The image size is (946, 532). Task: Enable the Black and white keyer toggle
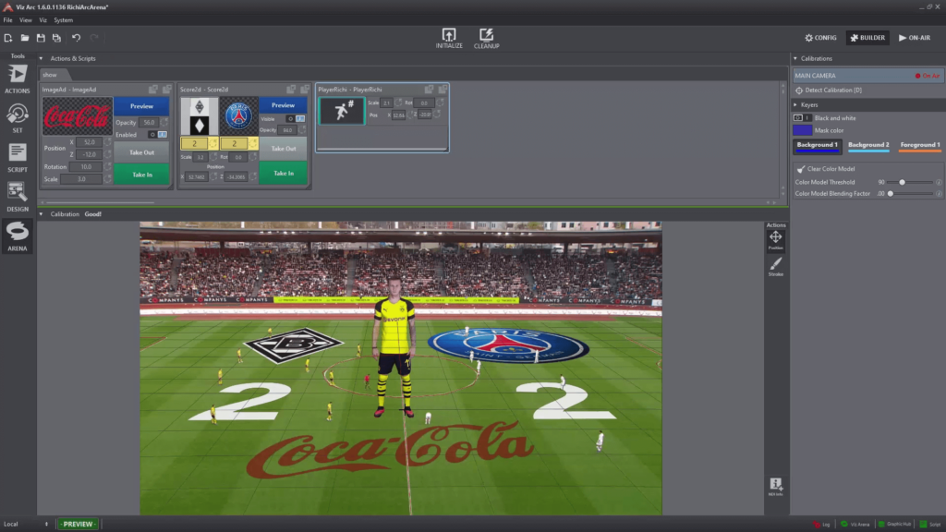click(802, 118)
